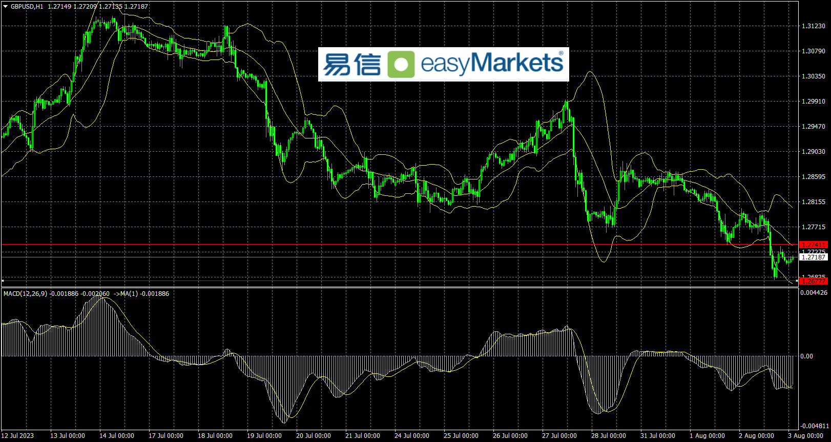Click the 20 Jul 00:00 date label
831x442 pixels.
[314, 436]
